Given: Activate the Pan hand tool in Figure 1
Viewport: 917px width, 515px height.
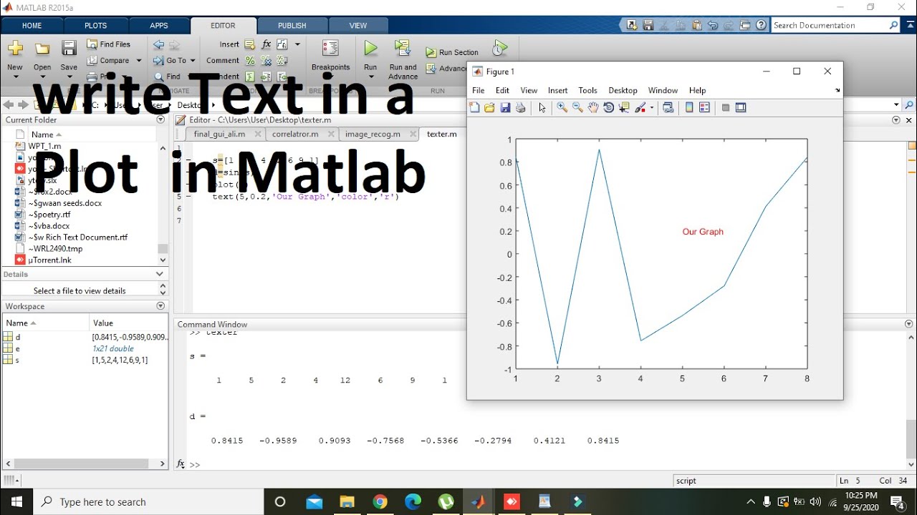Looking at the screenshot, I should [593, 107].
